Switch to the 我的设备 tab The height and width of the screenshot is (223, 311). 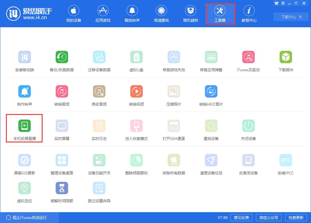[74, 14]
